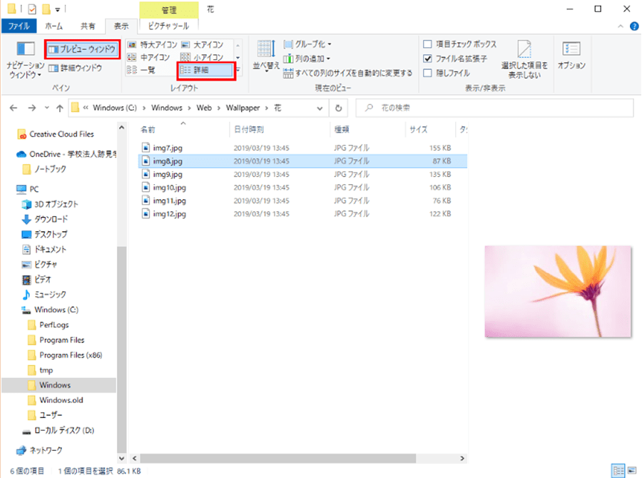Click the flower preview image
This screenshot has width=642, height=478.
click(x=558, y=292)
